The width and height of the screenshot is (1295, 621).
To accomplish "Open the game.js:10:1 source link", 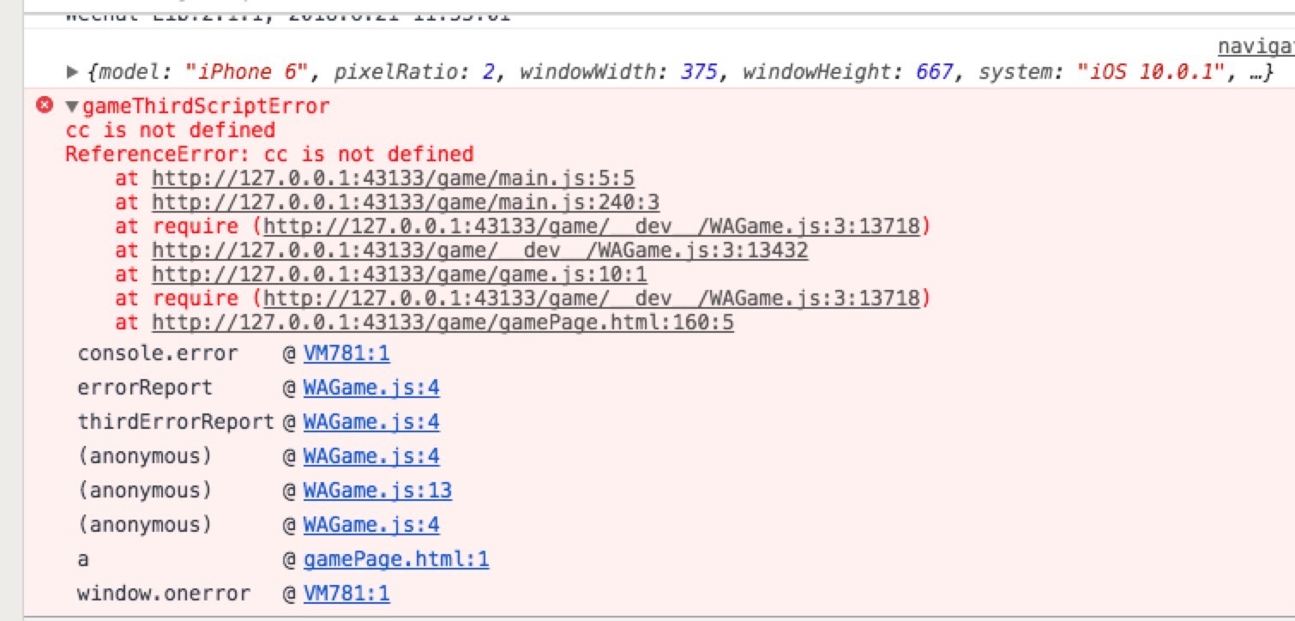I will [399, 274].
